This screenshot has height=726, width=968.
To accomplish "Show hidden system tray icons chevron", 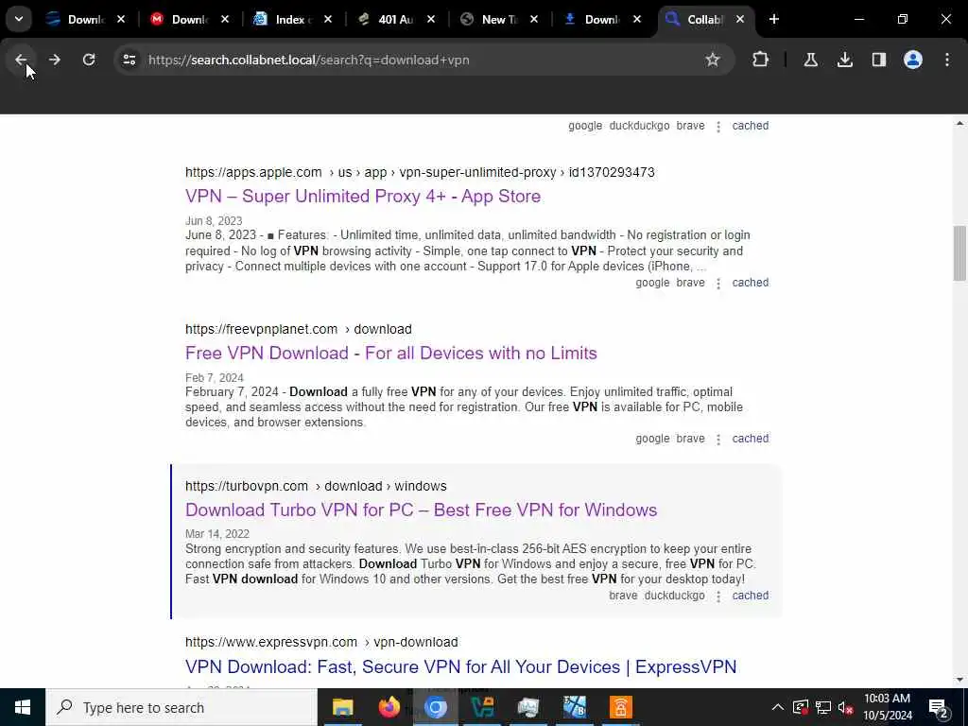I will pos(778,707).
